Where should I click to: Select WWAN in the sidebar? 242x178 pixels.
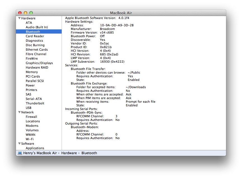[31, 135]
